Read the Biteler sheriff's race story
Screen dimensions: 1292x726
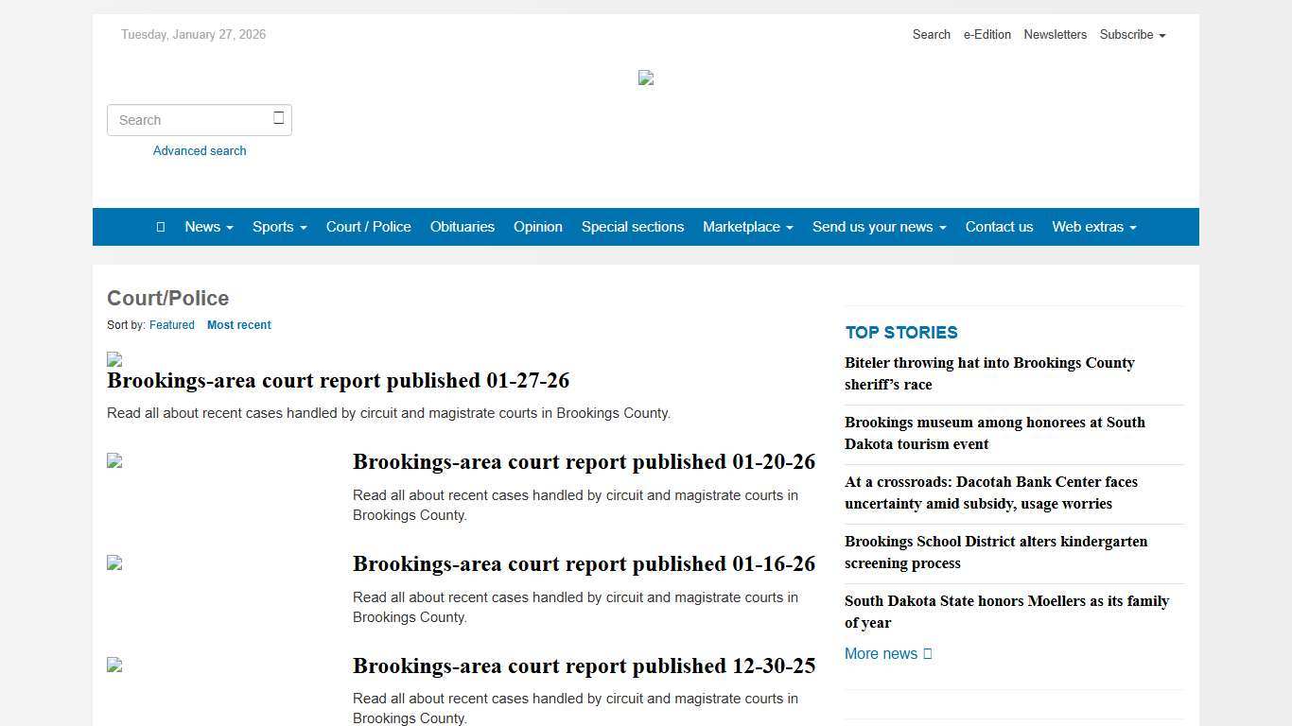point(989,373)
